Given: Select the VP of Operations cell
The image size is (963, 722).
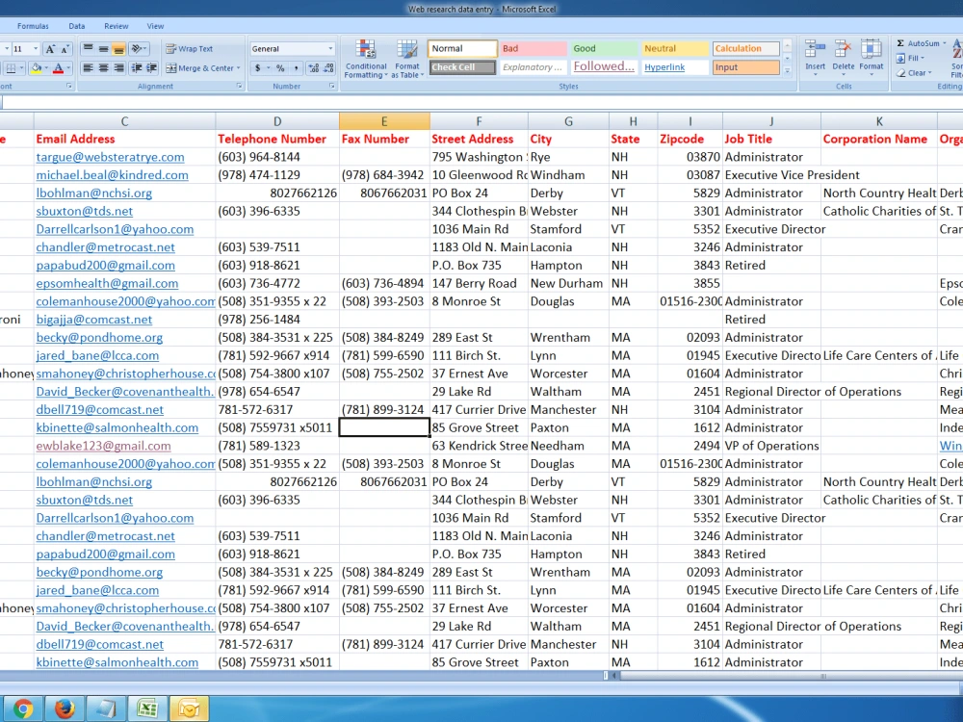Looking at the screenshot, I should (771, 446).
